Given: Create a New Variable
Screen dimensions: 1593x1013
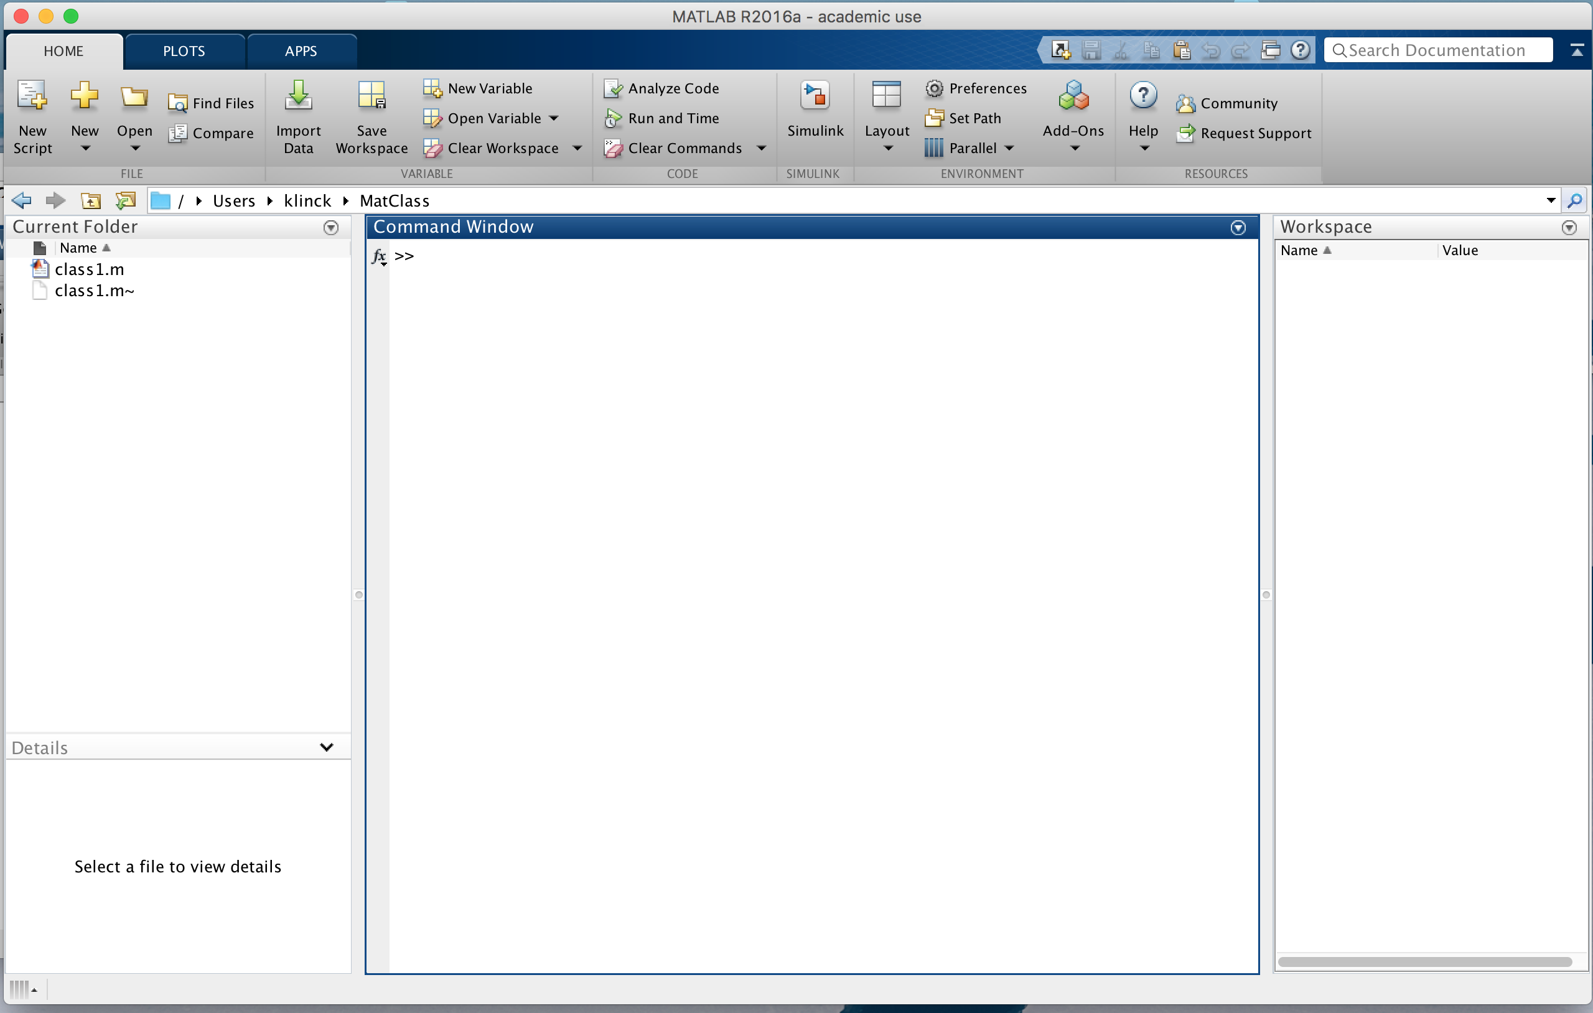Looking at the screenshot, I should 478,88.
